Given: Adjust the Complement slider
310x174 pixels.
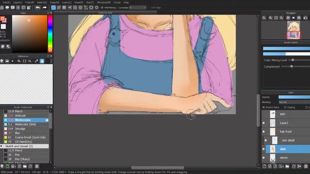Looking at the screenshot, I should pos(292,67).
